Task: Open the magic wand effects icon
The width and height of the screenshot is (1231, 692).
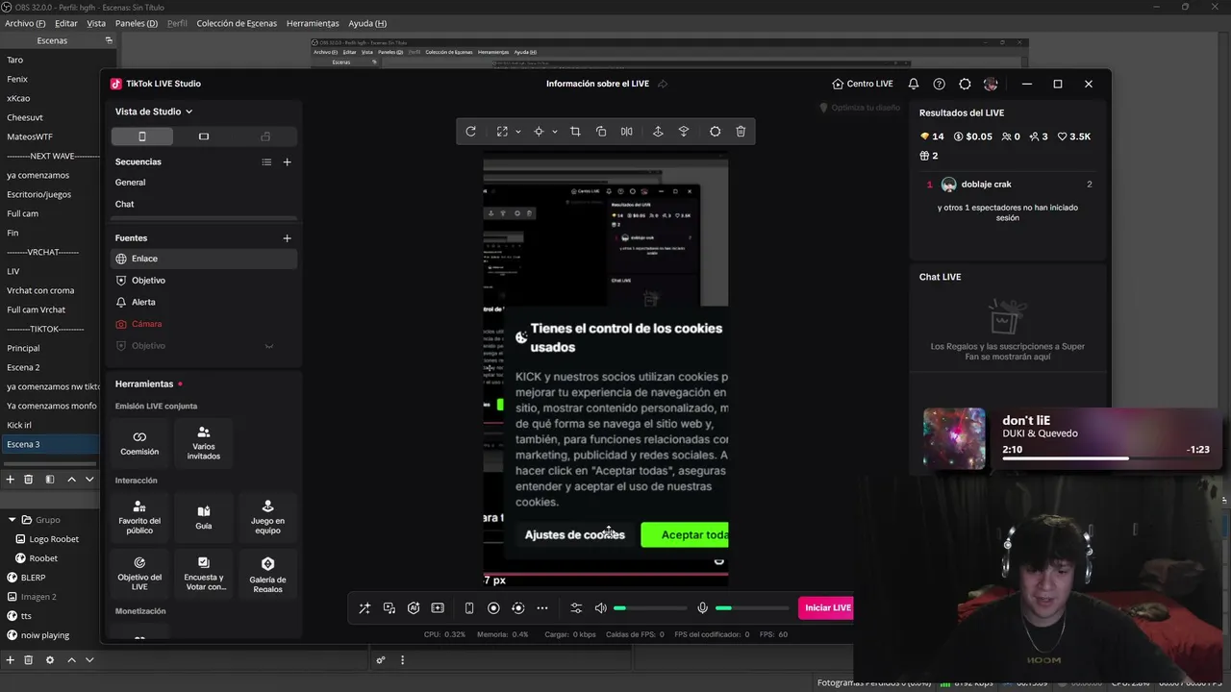Action: [x=364, y=607]
